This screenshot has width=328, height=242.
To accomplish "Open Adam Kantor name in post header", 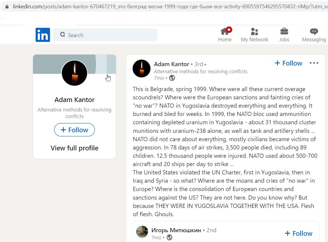I will [x=172, y=64].
